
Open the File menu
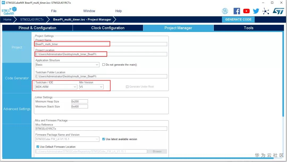(x=54, y=11)
